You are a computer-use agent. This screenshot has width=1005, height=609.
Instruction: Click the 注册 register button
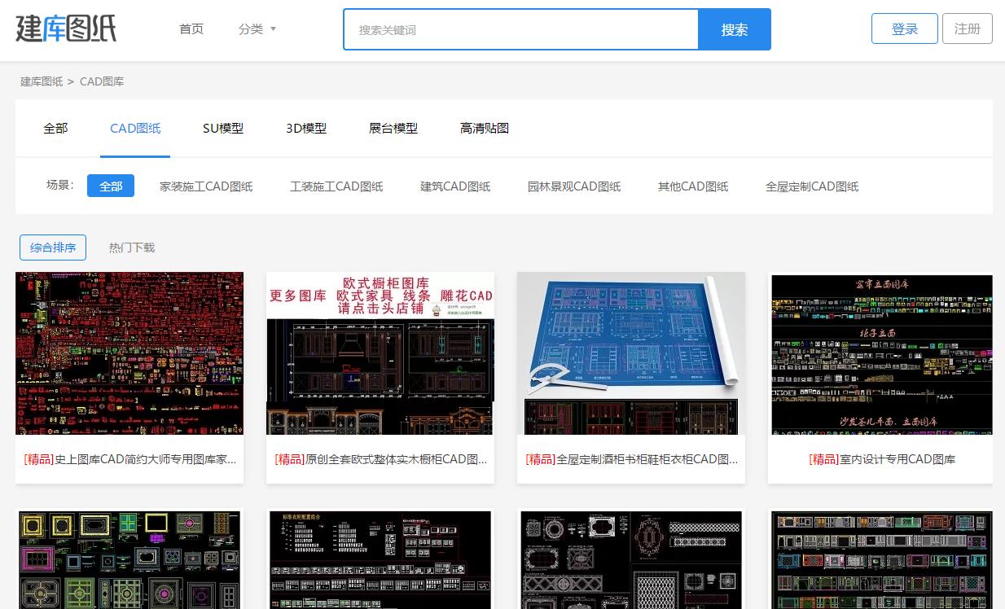coord(967,28)
